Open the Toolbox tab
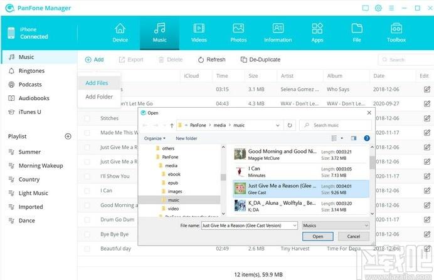 [396, 33]
